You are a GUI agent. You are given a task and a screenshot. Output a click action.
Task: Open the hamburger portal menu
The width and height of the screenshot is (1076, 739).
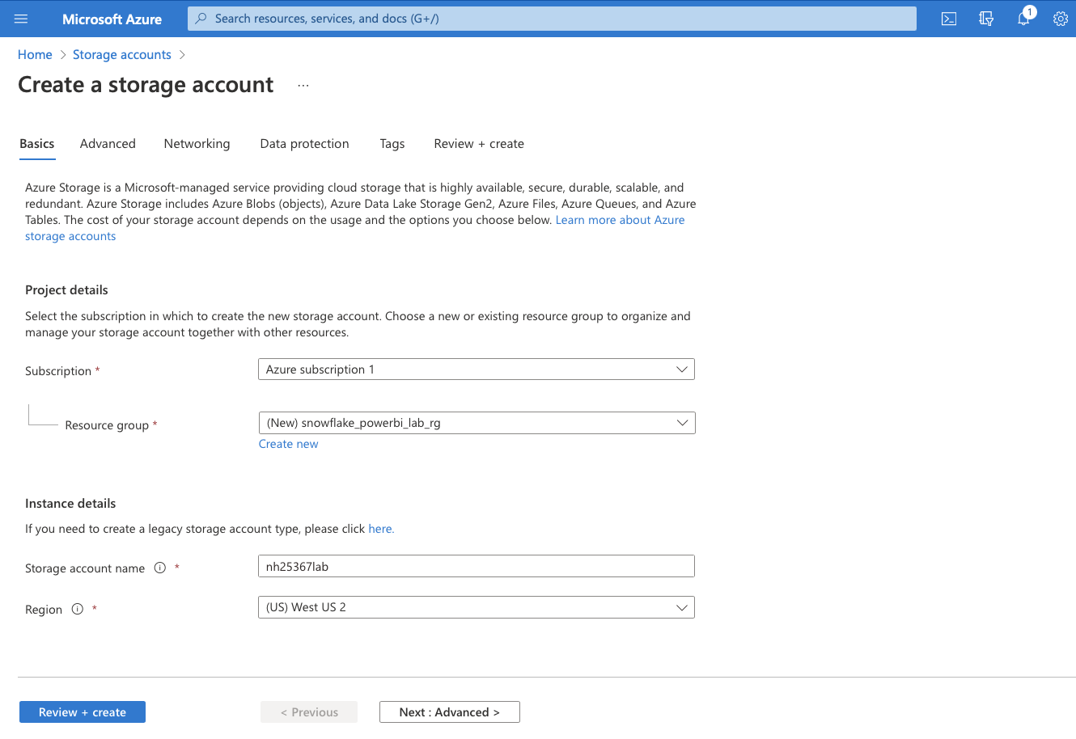(x=21, y=19)
